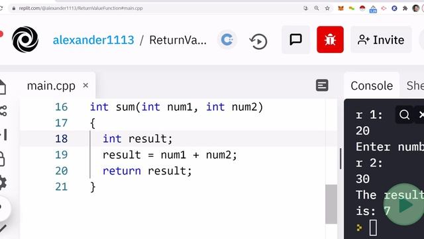This screenshot has width=424, height=239.
Task: Click console output value '30'
Action: pos(362,179)
